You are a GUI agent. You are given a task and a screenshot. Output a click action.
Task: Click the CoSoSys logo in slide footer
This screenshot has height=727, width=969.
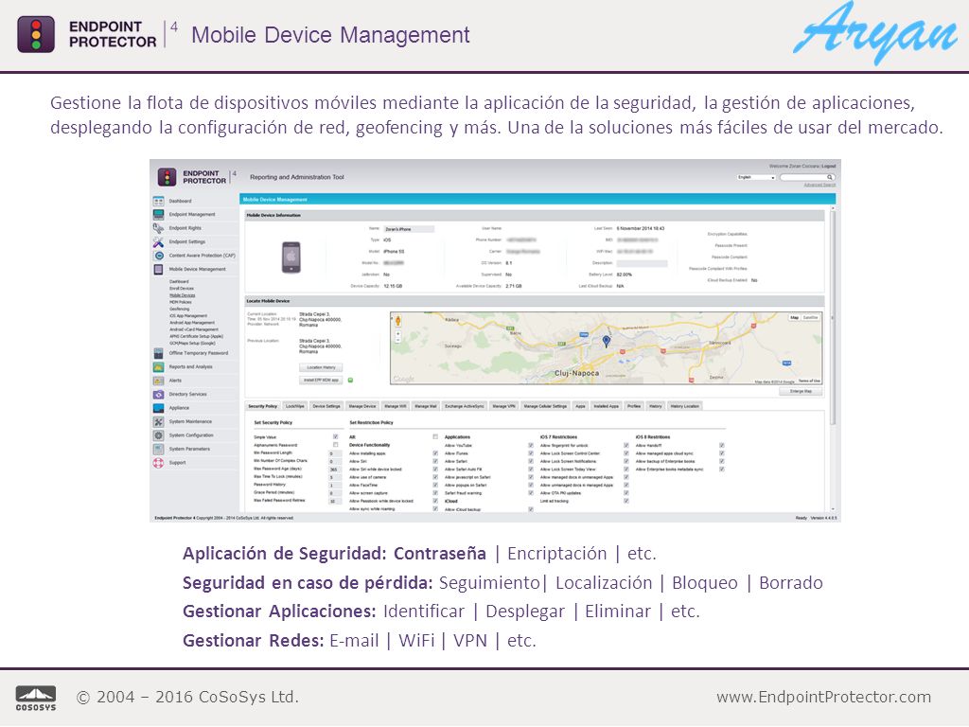click(x=35, y=698)
